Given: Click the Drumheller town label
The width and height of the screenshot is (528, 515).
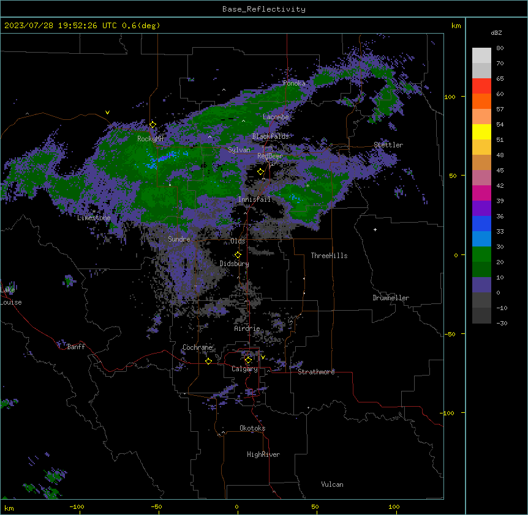Looking at the screenshot, I should pos(391,298).
